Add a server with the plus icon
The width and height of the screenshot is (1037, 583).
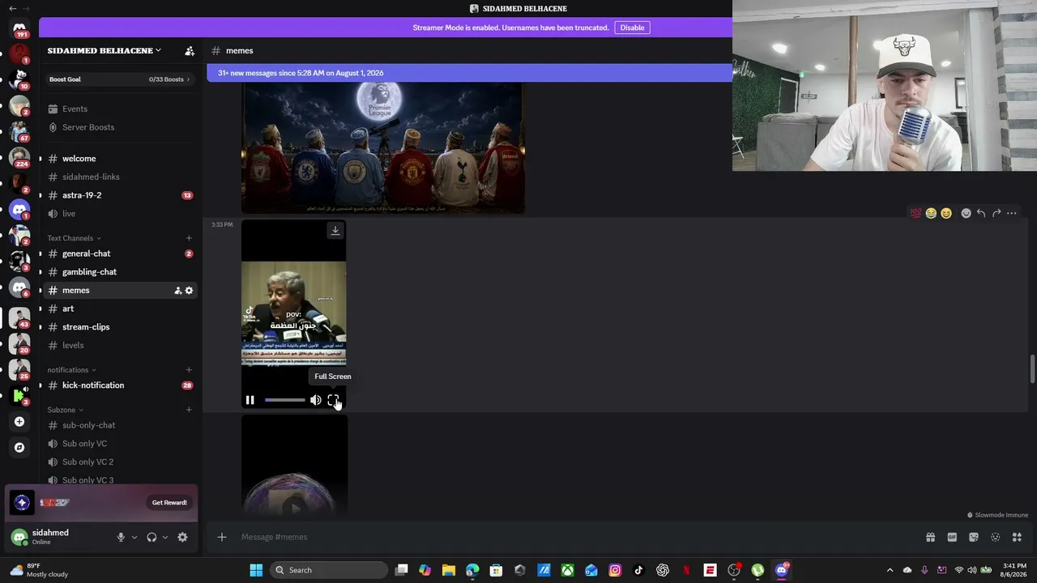click(19, 422)
